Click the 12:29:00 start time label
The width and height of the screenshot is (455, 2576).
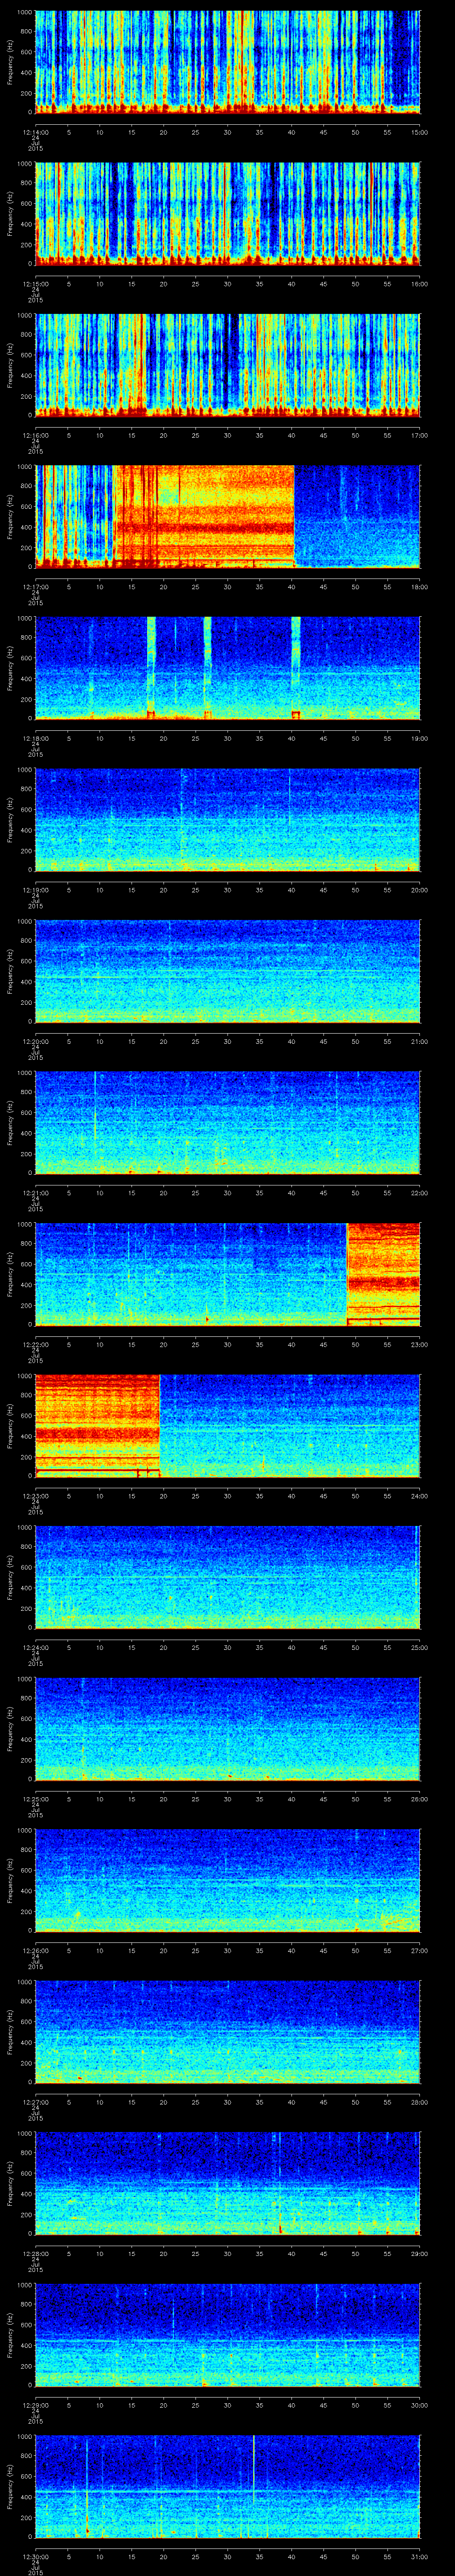coord(36,2406)
